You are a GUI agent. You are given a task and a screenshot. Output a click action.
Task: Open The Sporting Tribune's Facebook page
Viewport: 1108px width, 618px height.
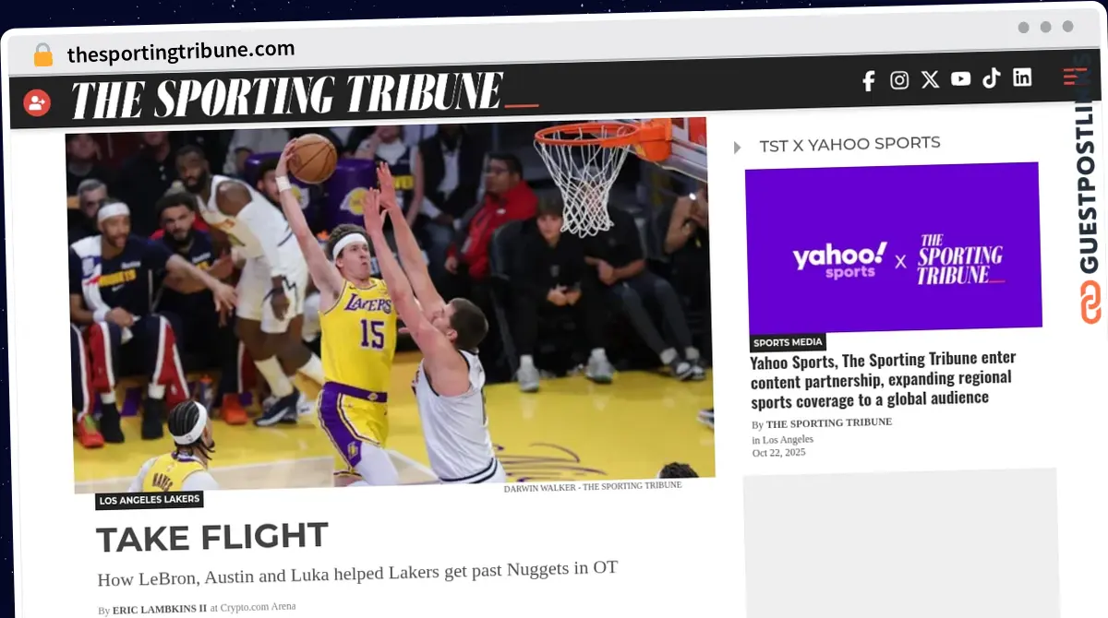867,80
